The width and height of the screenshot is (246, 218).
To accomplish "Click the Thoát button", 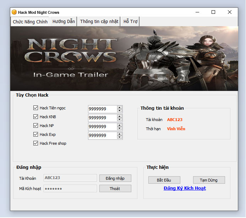I will 115,189.
